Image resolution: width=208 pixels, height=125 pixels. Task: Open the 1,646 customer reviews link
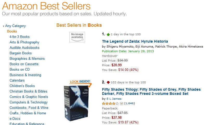pyautogui.click(x=129, y=103)
